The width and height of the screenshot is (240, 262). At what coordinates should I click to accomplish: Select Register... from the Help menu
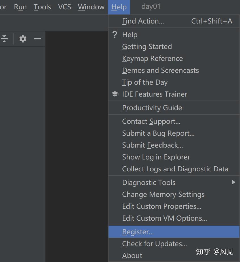(138, 232)
